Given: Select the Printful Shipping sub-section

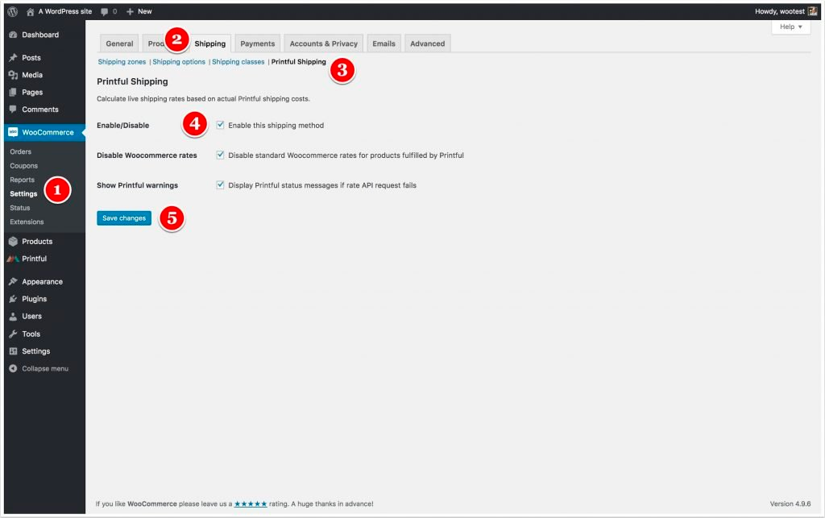Looking at the screenshot, I should (x=298, y=62).
